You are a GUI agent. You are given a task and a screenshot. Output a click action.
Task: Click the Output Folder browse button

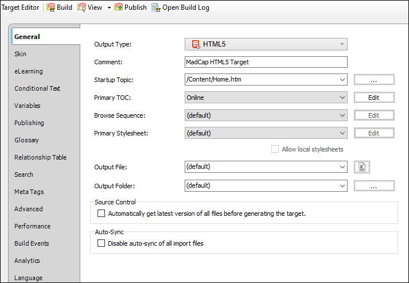point(374,186)
